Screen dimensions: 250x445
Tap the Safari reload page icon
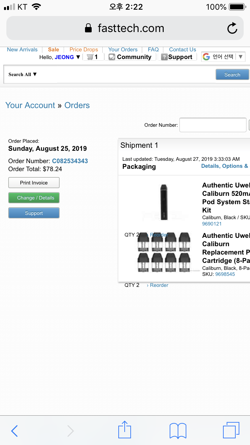pos(232,28)
